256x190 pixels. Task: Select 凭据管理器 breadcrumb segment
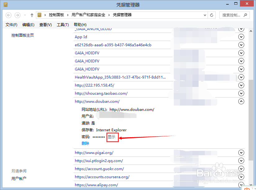click(x=122, y=15)
